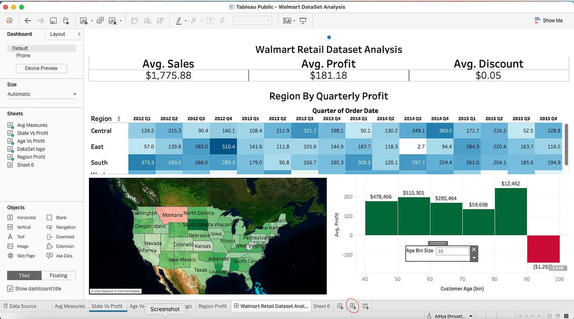Screen dimensions: 574x319
Task: Open the Size Automatic dropdown
Action: [x=41, y=94]
